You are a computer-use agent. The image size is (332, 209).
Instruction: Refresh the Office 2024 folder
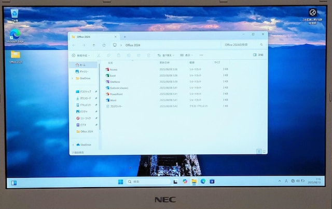click(x=104, y=45)
